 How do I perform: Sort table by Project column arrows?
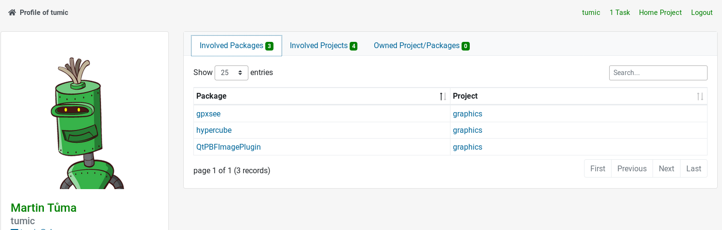pos(700,96)
